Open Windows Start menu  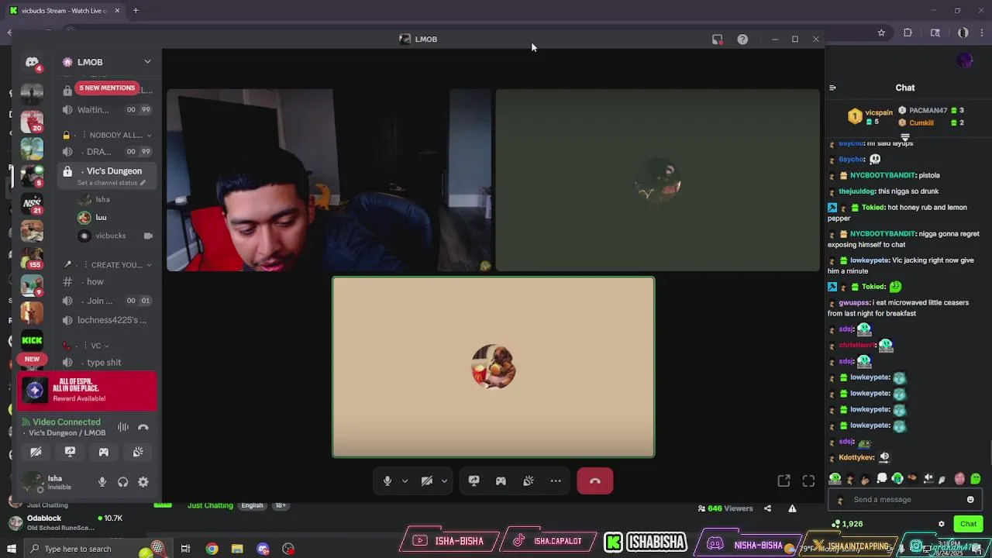point(12,549)
